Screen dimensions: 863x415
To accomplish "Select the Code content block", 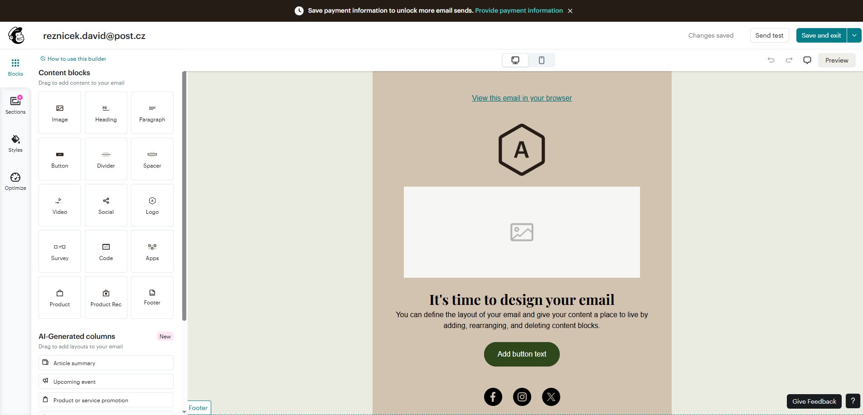I will [106, 251].
